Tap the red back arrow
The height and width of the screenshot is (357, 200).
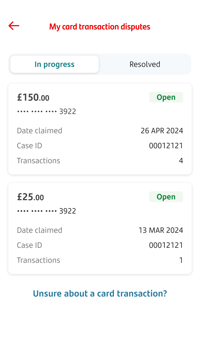(x=14, y=26)
